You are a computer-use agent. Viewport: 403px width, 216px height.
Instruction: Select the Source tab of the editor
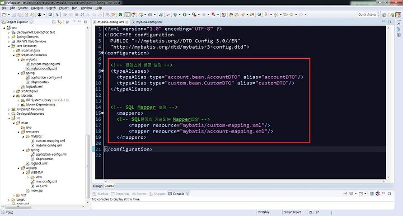tap(109, 186)
